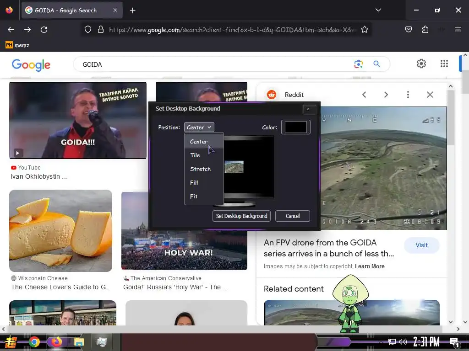This screenshot has height=351, width=469.
Task: Open the FPV drone GOIDA title link
Action: [329, 248]
